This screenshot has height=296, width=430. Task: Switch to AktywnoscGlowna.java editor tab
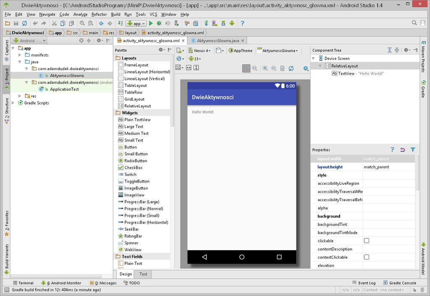click(218, 41)
